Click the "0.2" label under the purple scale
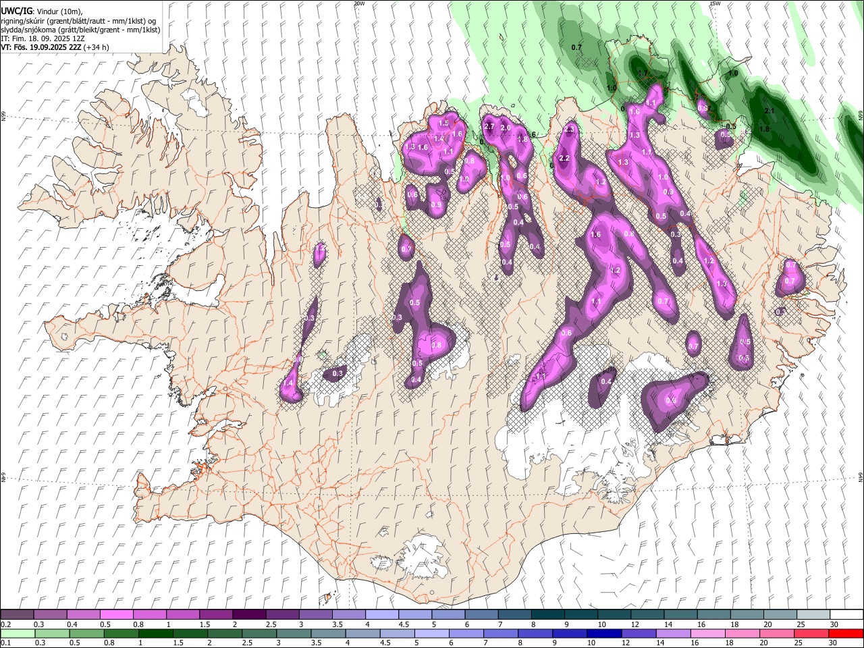Image resolution: width=864 pixels, height=648 pixels. [x=5, y=624]
